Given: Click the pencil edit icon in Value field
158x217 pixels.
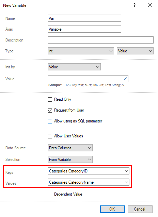Looking at the screenshot, I should [x=125, y=79].
